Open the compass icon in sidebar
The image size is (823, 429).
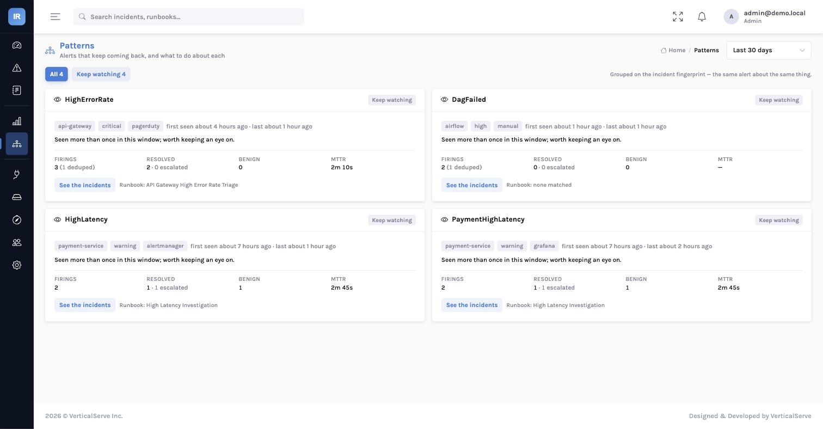(17, 220)
